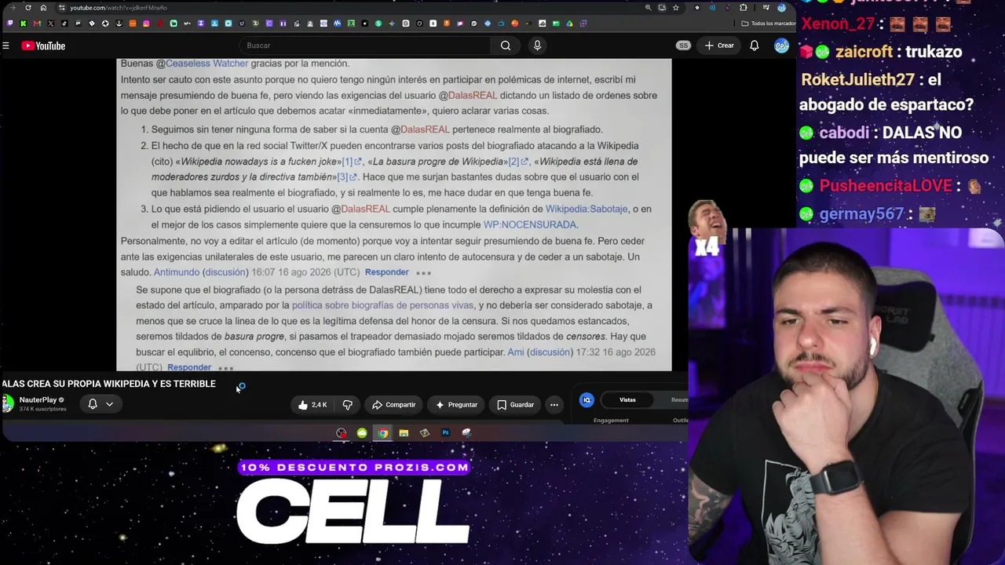Open Ami's user page link
Screen dimensions: 1005x565
[x=515, y=352]
